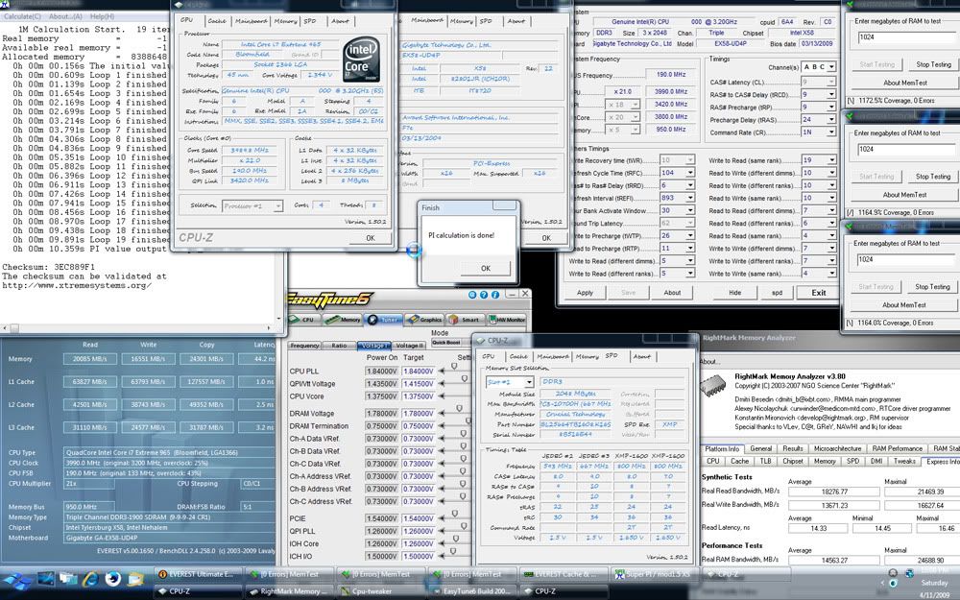The height and width of the screenshot is (600, 960).
Task: Click the Intel Core i7 logo in CPU-Z
Action: 361,60
